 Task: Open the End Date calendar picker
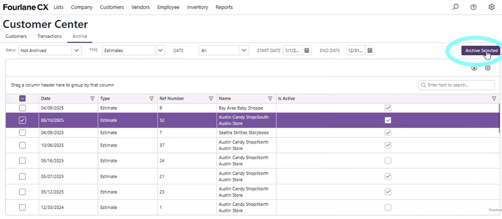(370, 50)
